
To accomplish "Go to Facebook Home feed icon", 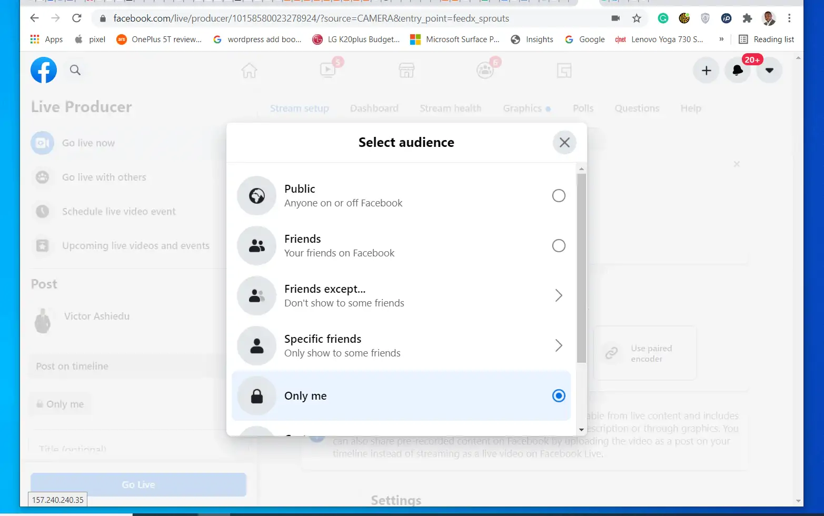I will 249,70.
